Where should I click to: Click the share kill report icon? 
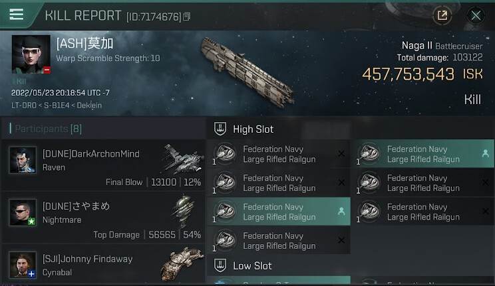pos(441,15)
